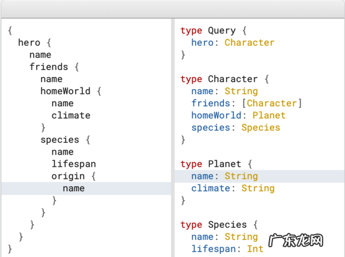The image size is (345, 257).
Task: Click the climate: String field in Planet type
Action: point(233,188)
